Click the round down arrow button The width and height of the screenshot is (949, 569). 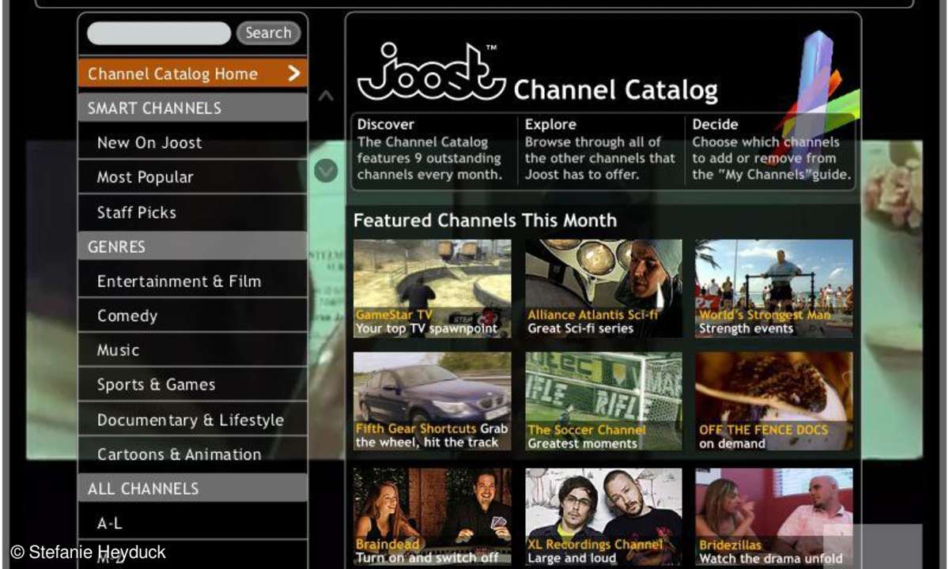click(326, 170)
